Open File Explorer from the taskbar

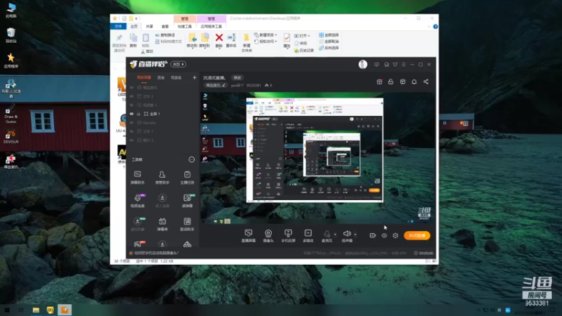pyautogui.click(x=36, y=310)
